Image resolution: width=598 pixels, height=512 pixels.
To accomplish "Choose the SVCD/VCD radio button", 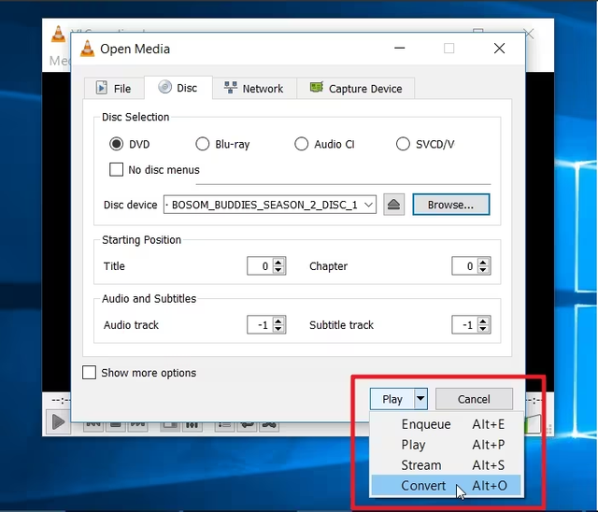I will 403,144.
